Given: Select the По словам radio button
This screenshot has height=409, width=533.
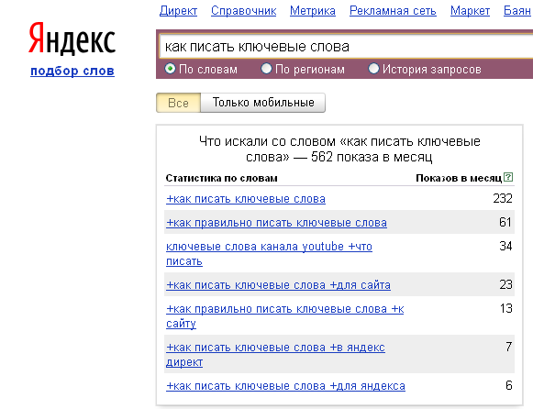Looking at the screenshot, I should point(170,69).
